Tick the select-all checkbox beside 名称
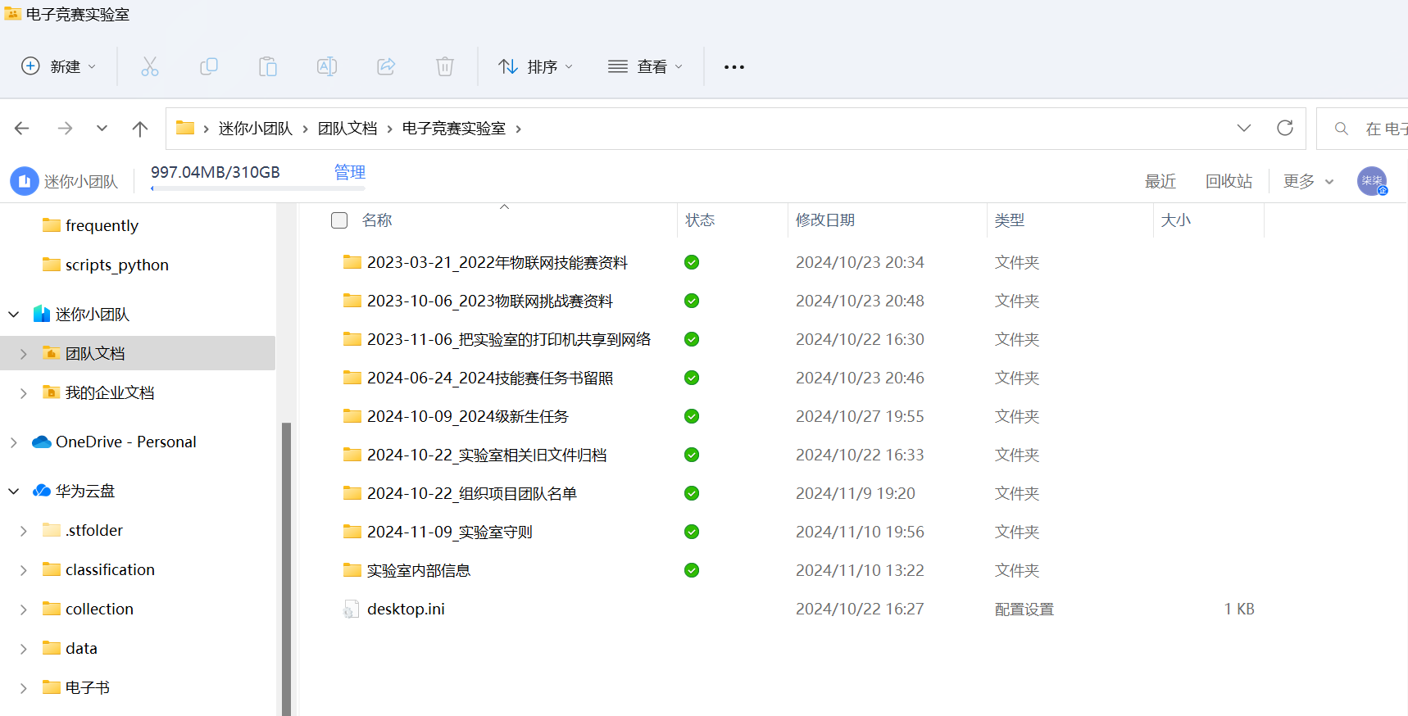Screen dimensions: 1408x716 [339, 220]
